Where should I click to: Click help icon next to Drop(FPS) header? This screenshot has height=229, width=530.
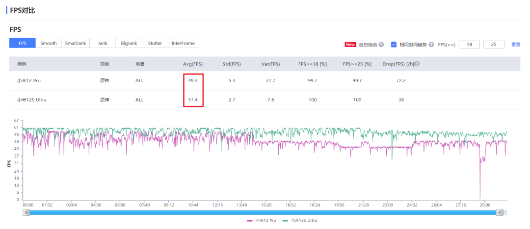click(417, 64)
